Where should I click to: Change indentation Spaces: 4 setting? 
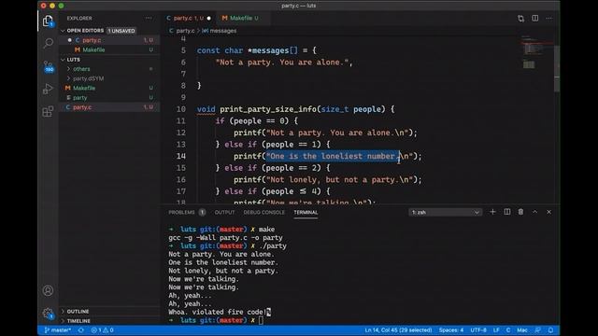click(450, 330)
